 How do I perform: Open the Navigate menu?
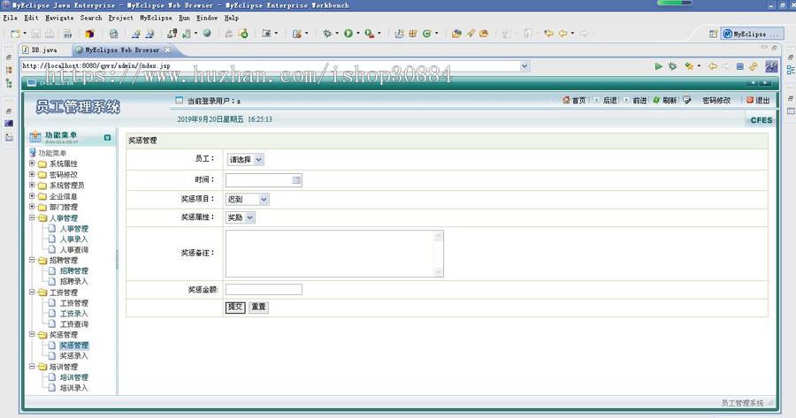[x=59, y=18]
